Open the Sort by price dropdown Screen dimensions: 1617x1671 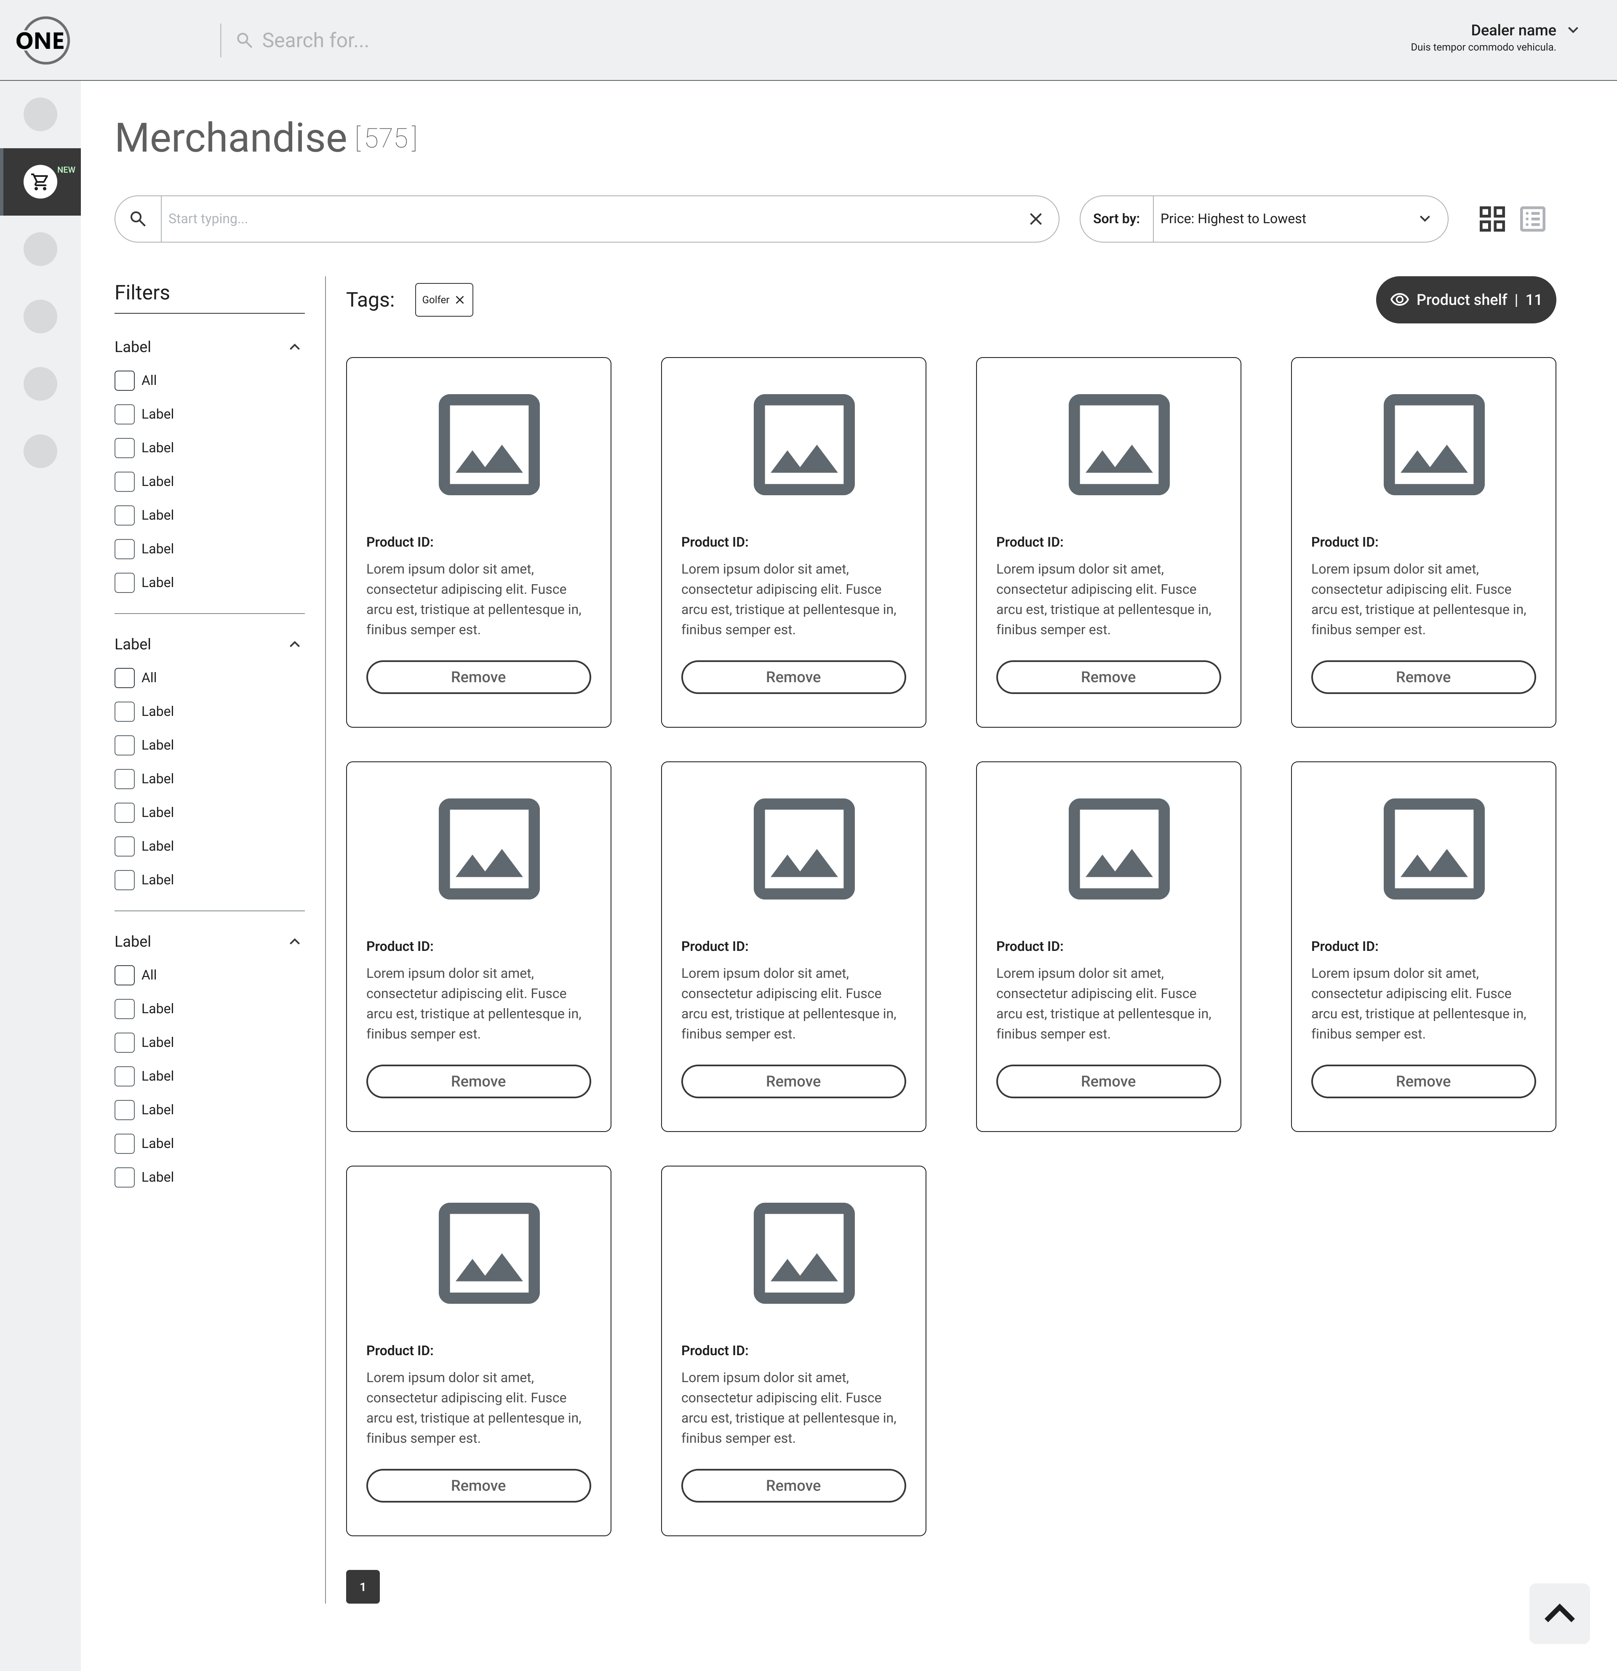(x=1299, y=219)
